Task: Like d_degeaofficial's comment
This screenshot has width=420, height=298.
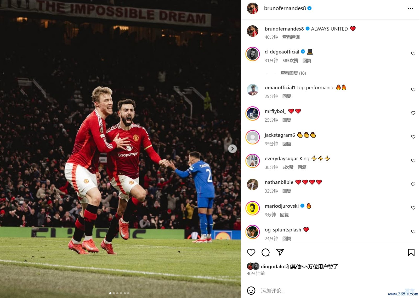Action: click(x=413, y=53)
